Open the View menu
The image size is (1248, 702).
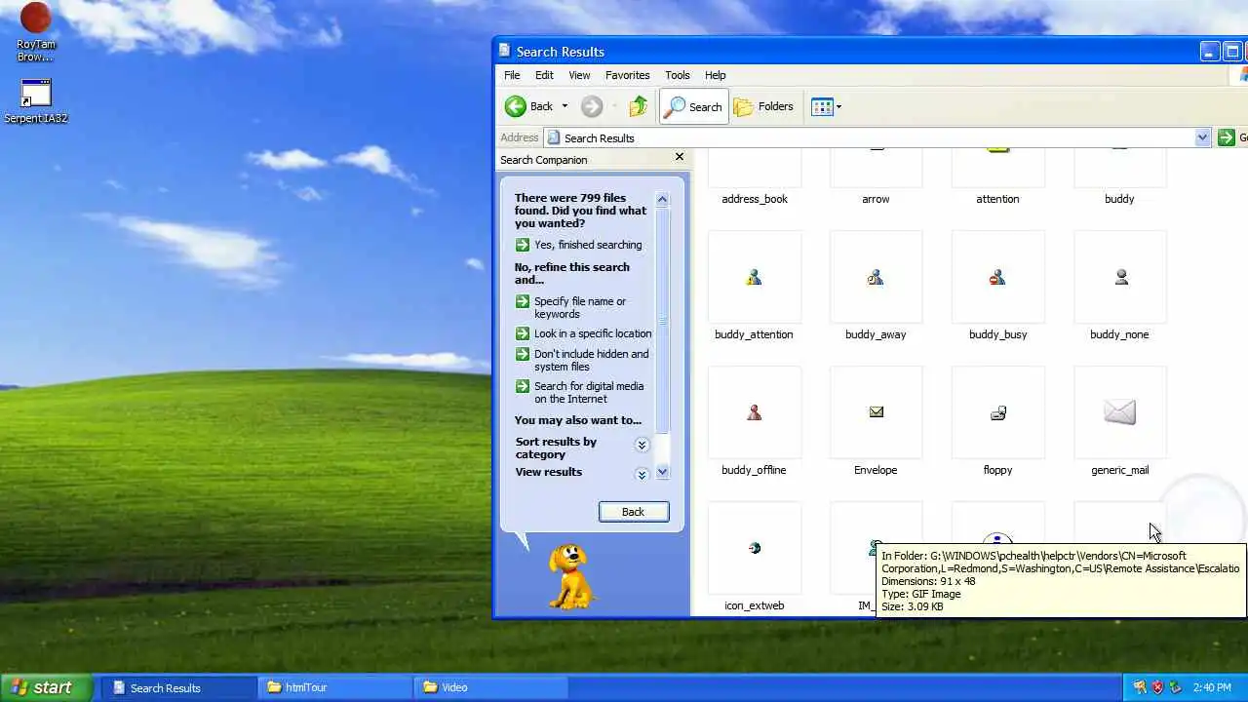(x=579, y=75)
